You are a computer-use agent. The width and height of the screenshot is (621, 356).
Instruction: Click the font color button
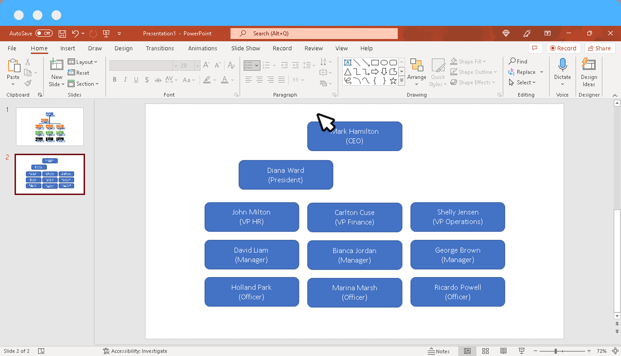(225, 80)
